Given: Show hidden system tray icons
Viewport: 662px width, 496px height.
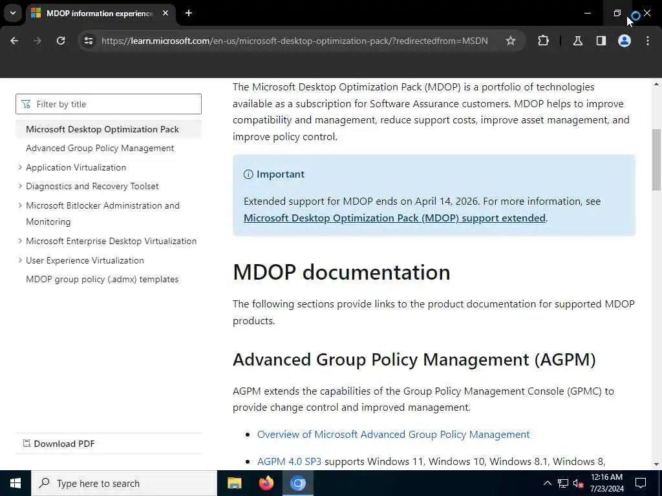Looking at the screenshot, I should (547, 483).
